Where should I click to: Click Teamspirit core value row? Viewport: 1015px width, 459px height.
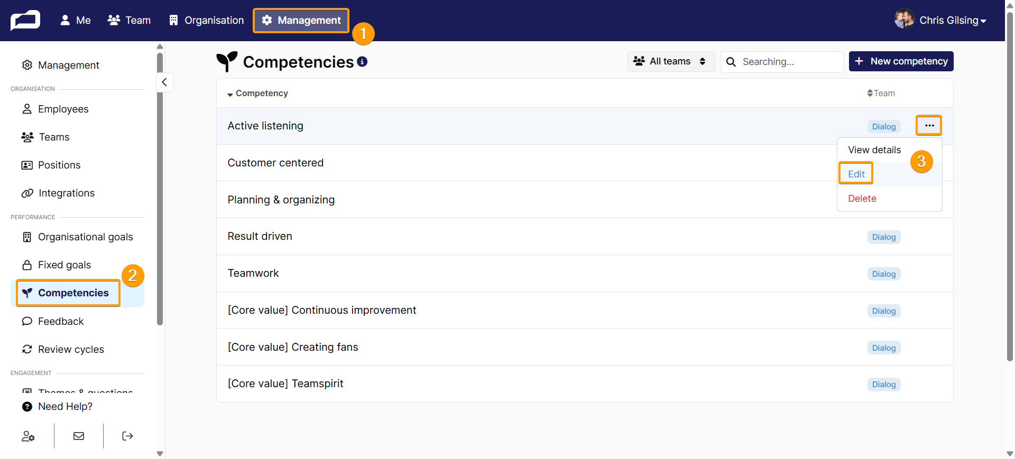[x=585, y=383]
